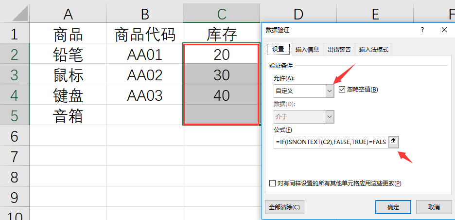Image resolution: width=455 pixels, height=220 pixels.
Task: Click the select-all corner triangle
Action: [x=20, y=13]
